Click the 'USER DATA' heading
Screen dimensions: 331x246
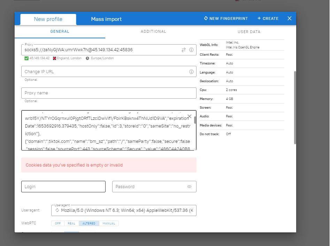click(x=249, y=32)
